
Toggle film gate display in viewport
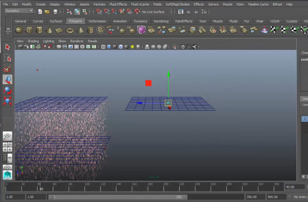coord(65,47)
